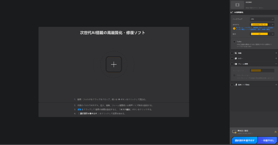278x145 pixels.
Task: Enable the カラー checkbox
Action: [232, 58]
